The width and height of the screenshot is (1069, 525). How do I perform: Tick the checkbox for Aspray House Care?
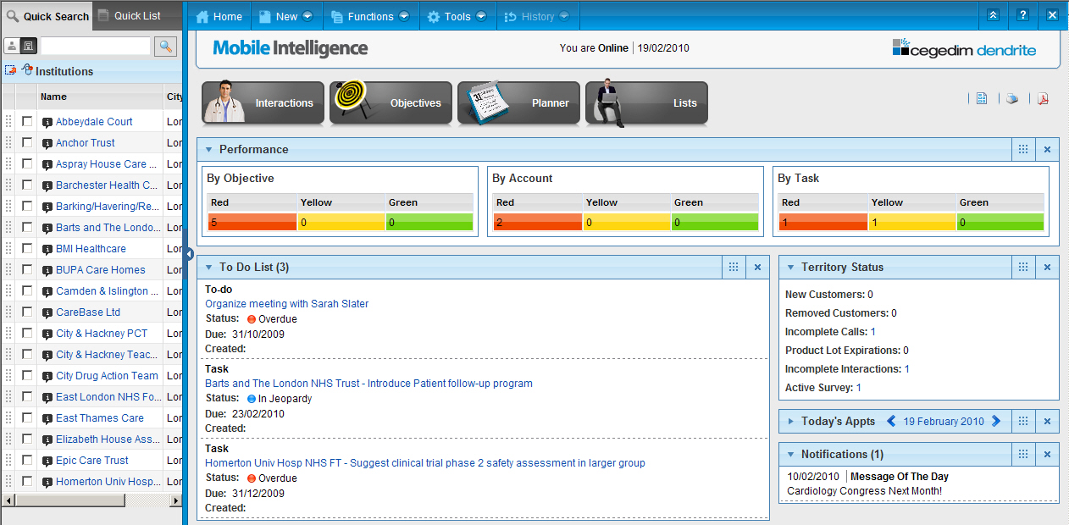point(27,163)
